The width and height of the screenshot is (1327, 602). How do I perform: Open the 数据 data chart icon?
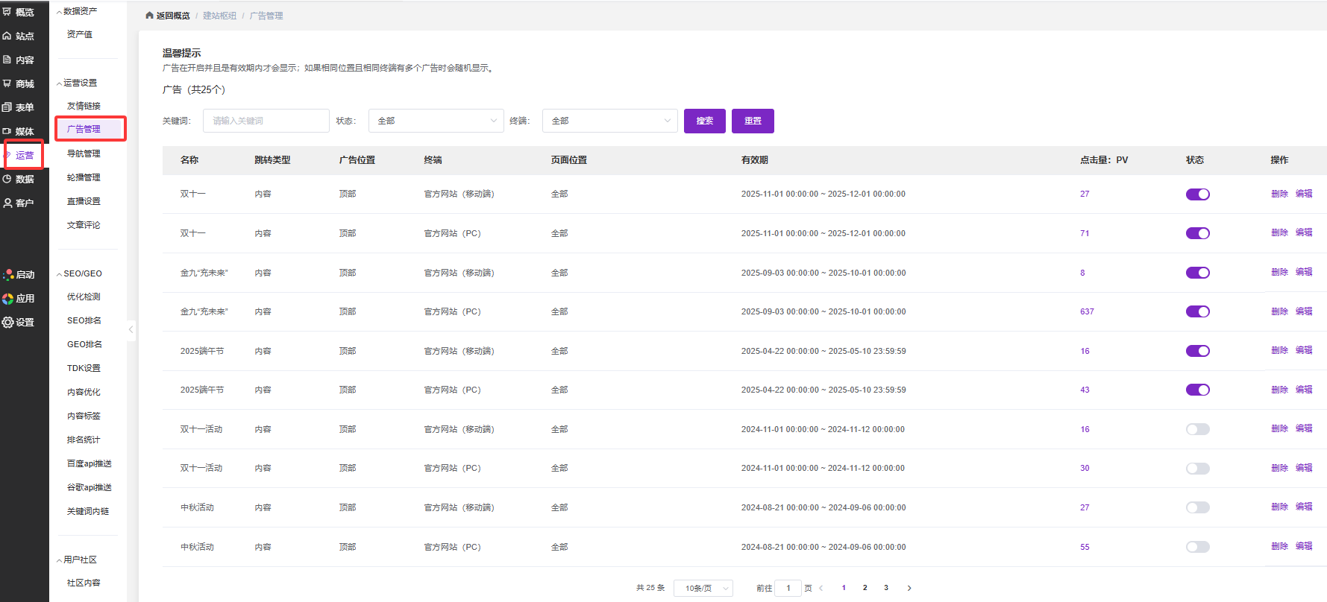[7, 179]
